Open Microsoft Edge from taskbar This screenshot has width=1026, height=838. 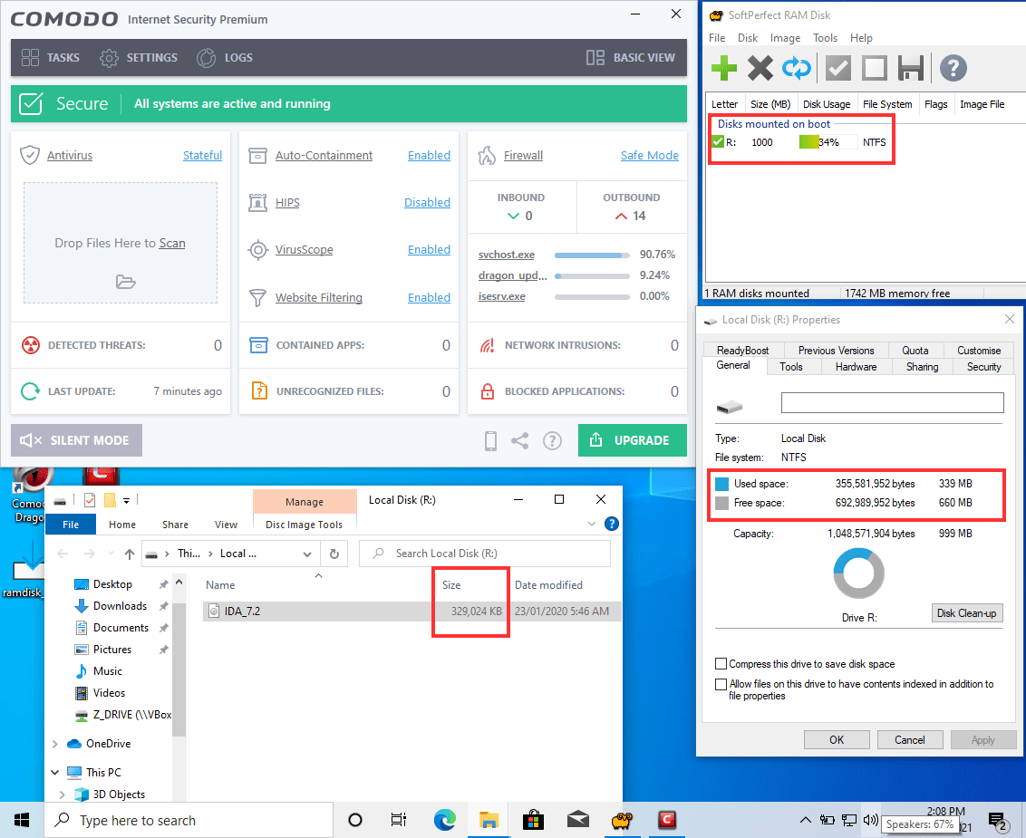[445, 821]
